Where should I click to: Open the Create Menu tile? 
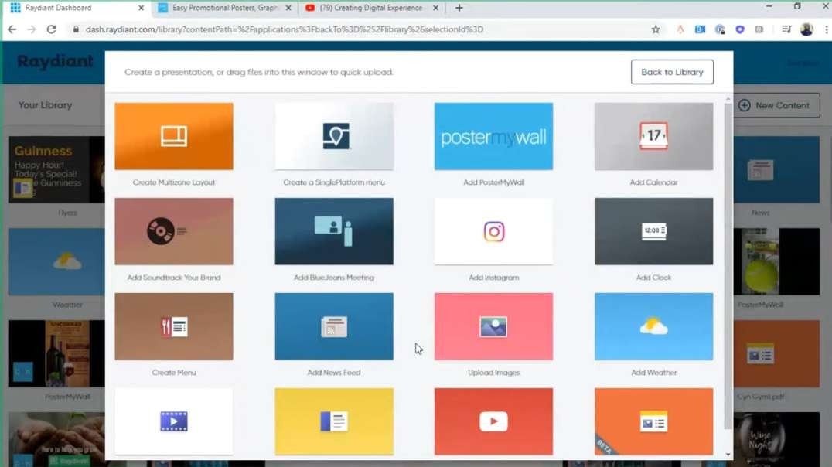(173, 327)
